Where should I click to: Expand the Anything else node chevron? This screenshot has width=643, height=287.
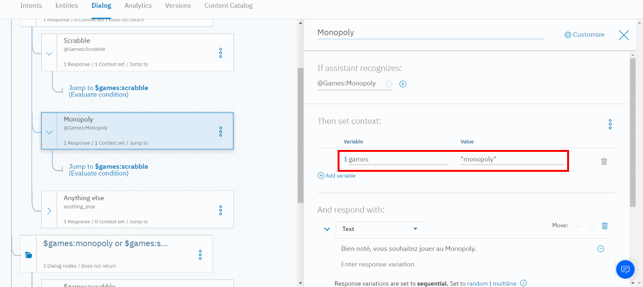pyautogui.click(x=50, y=211)
